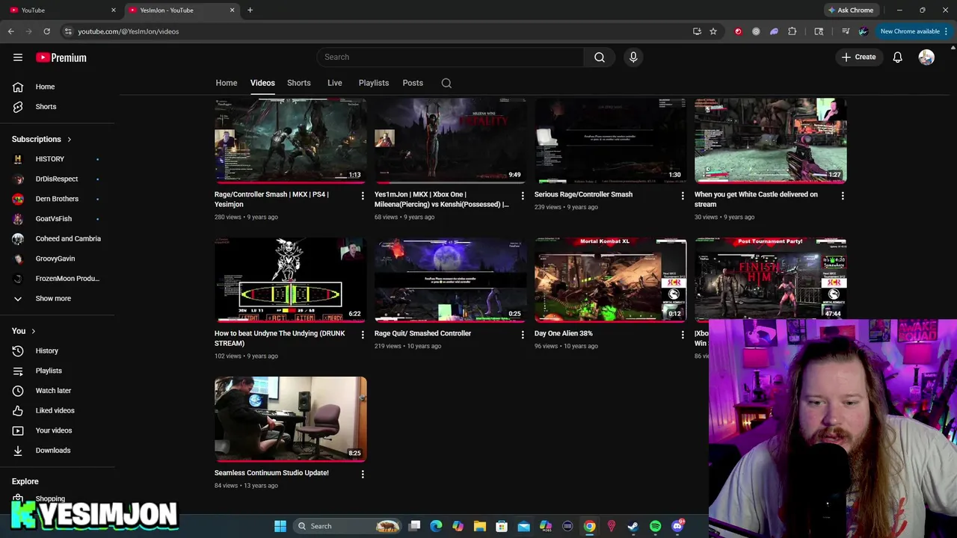The width and height of the screenshot is (957, 538).
Task: Click the Shorts sidebar icon
Action: click(x=18, y=107)
